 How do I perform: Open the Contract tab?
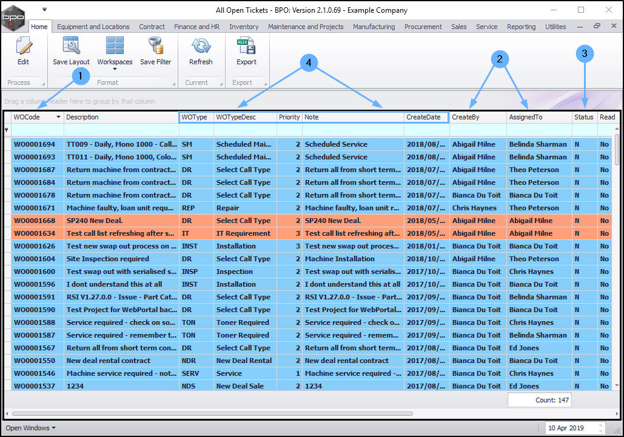click(152, 27)
